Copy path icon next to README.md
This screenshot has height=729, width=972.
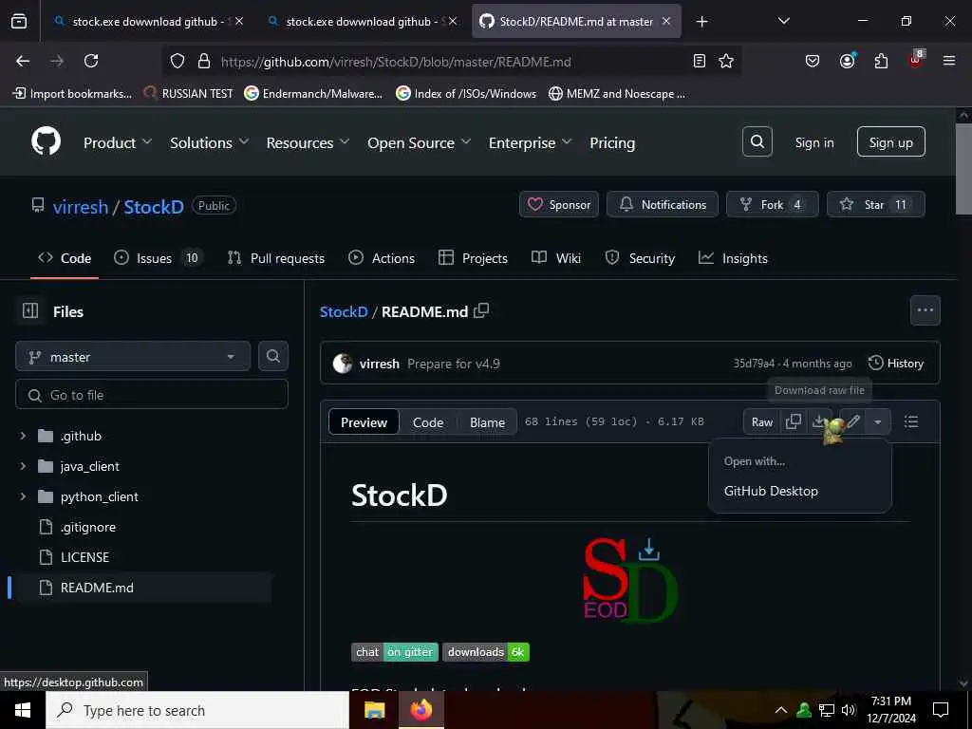pyautogui.click(x=481, y=311)
